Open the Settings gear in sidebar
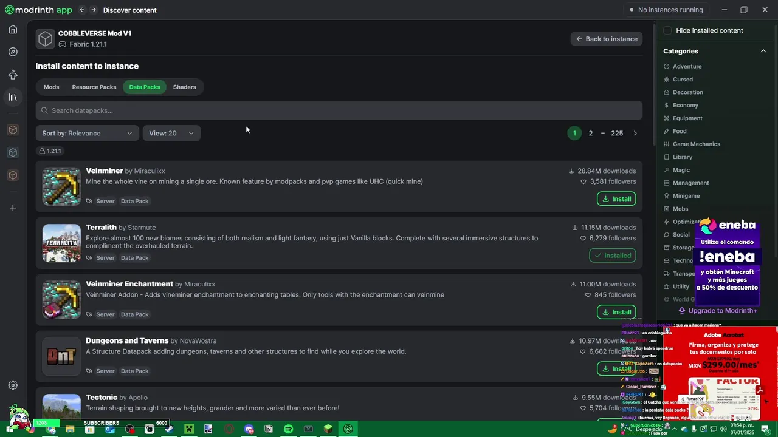The height and width of the screenshot is (437, 778). click(x=13, y=385)
